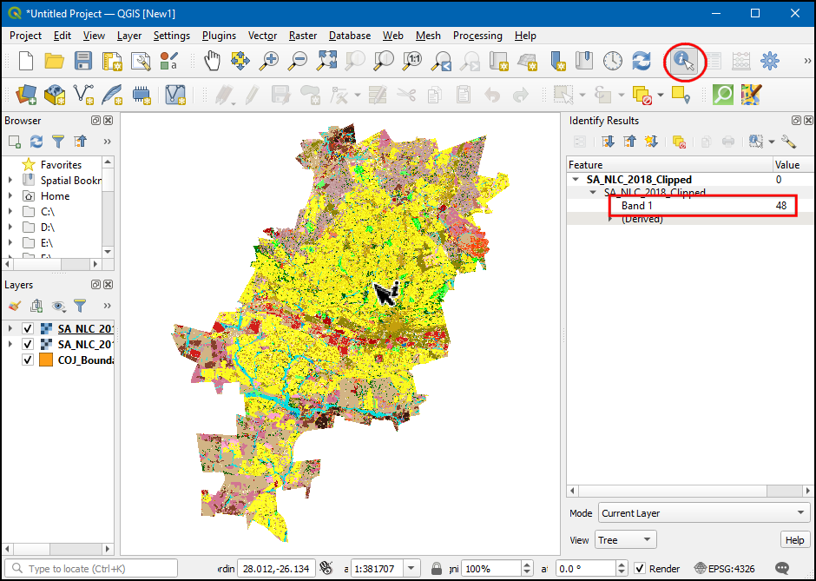
Task: Click the Zoom Full extent icon
Action: [x=326, y=61]
